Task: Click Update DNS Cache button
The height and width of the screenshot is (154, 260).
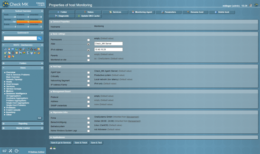Action: [x=89, y=16]
